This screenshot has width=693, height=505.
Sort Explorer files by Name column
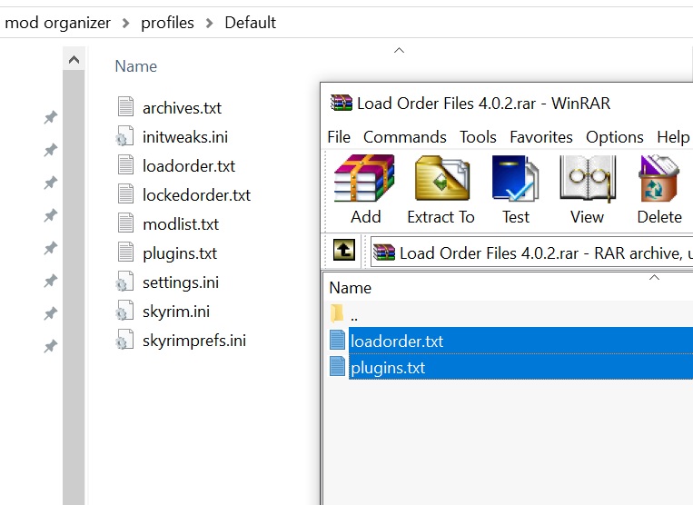(x=135, y=66)
